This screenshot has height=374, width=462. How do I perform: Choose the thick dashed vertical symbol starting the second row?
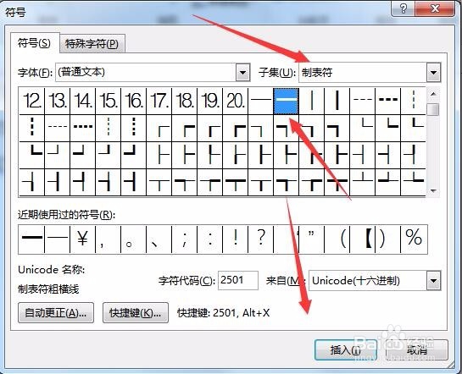tap(32, 128)
